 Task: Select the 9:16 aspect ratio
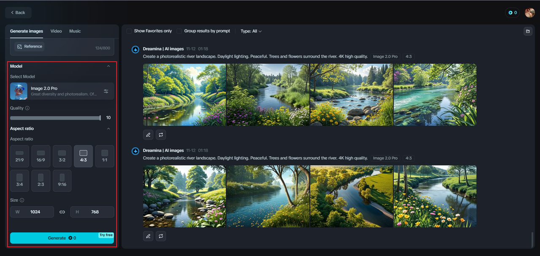tap(62, 181)
